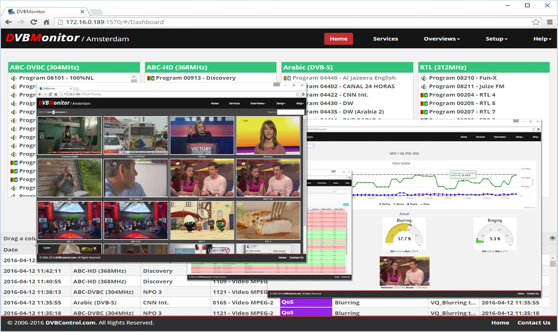Follow the Home link in the main footer
Screen dimensions: 558x332
click(500, 323)
